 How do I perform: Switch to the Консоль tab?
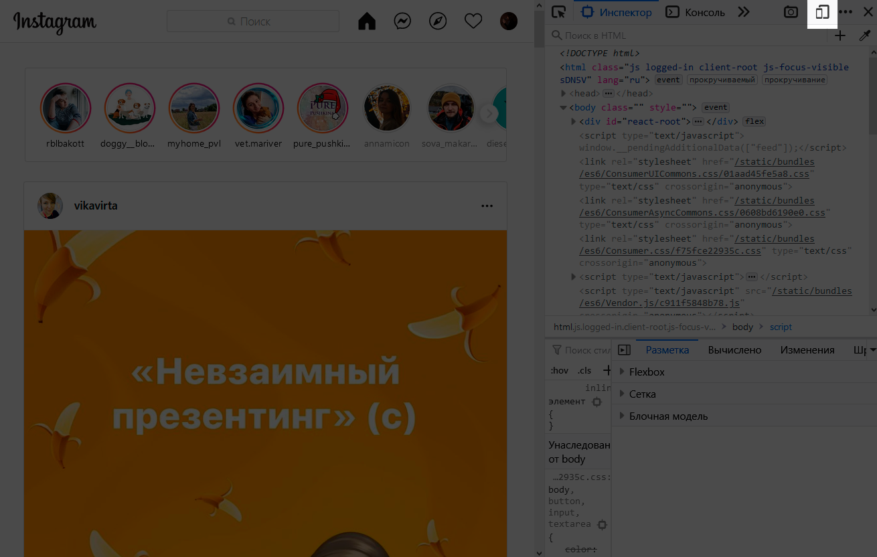pos(696,12)
